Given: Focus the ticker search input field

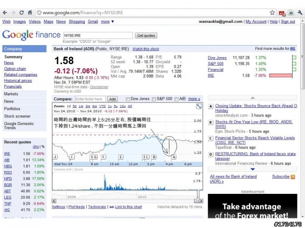Looking at the screenshot, I should tap(98, 36).
